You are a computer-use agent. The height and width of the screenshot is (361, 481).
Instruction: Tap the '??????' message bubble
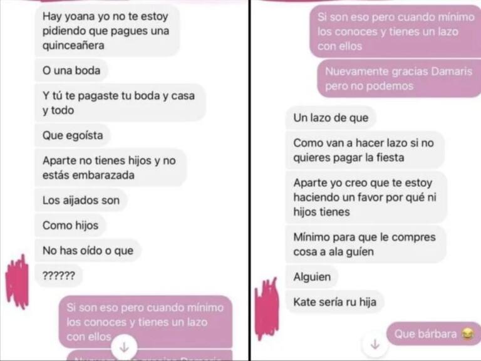coord(59,275)
